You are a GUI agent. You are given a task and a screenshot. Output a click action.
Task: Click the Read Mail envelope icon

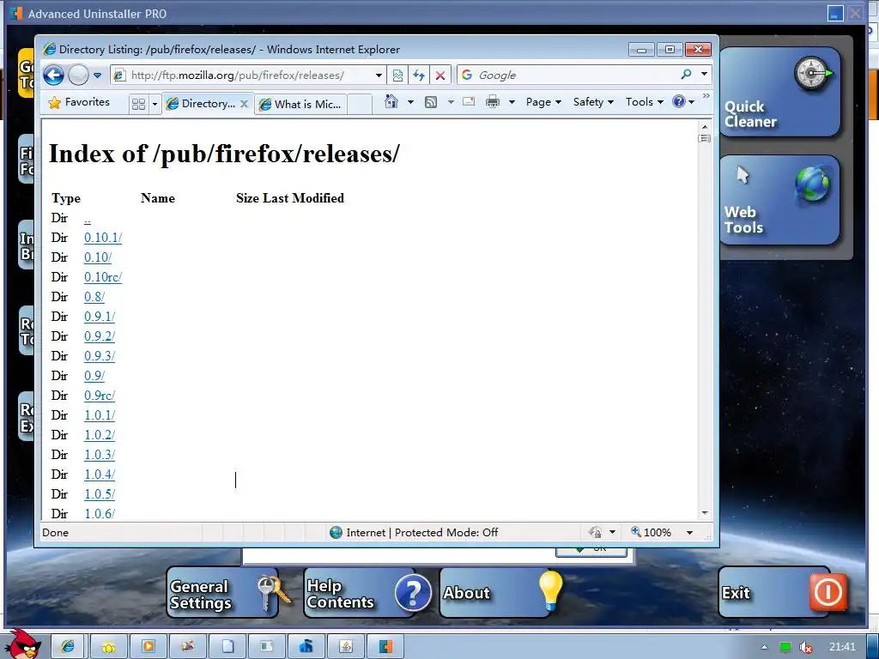pyautogui.click(x=469, y=101)
